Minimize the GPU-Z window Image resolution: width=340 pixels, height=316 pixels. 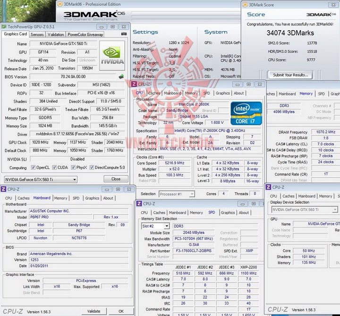point(101,27)
